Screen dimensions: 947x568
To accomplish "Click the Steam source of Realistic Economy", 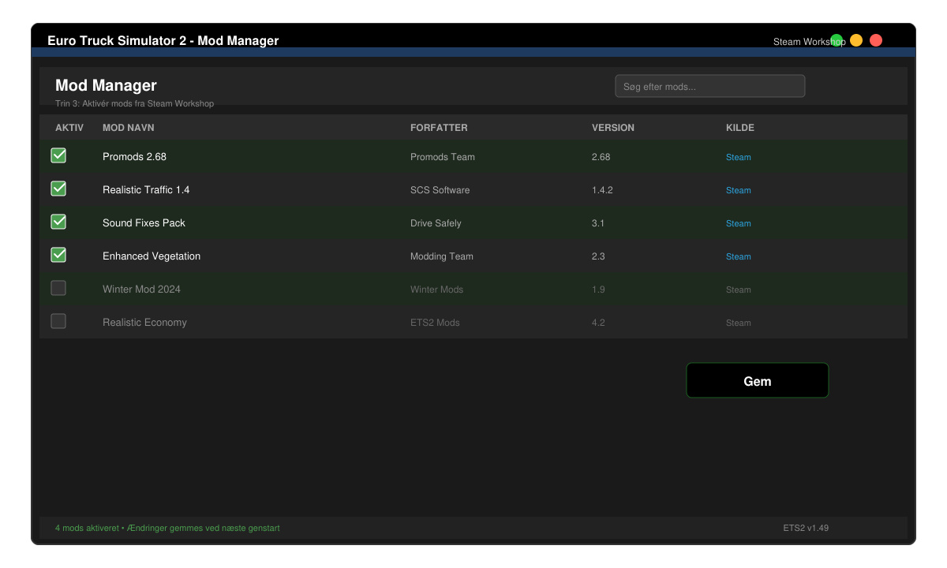I will [739, 323].
